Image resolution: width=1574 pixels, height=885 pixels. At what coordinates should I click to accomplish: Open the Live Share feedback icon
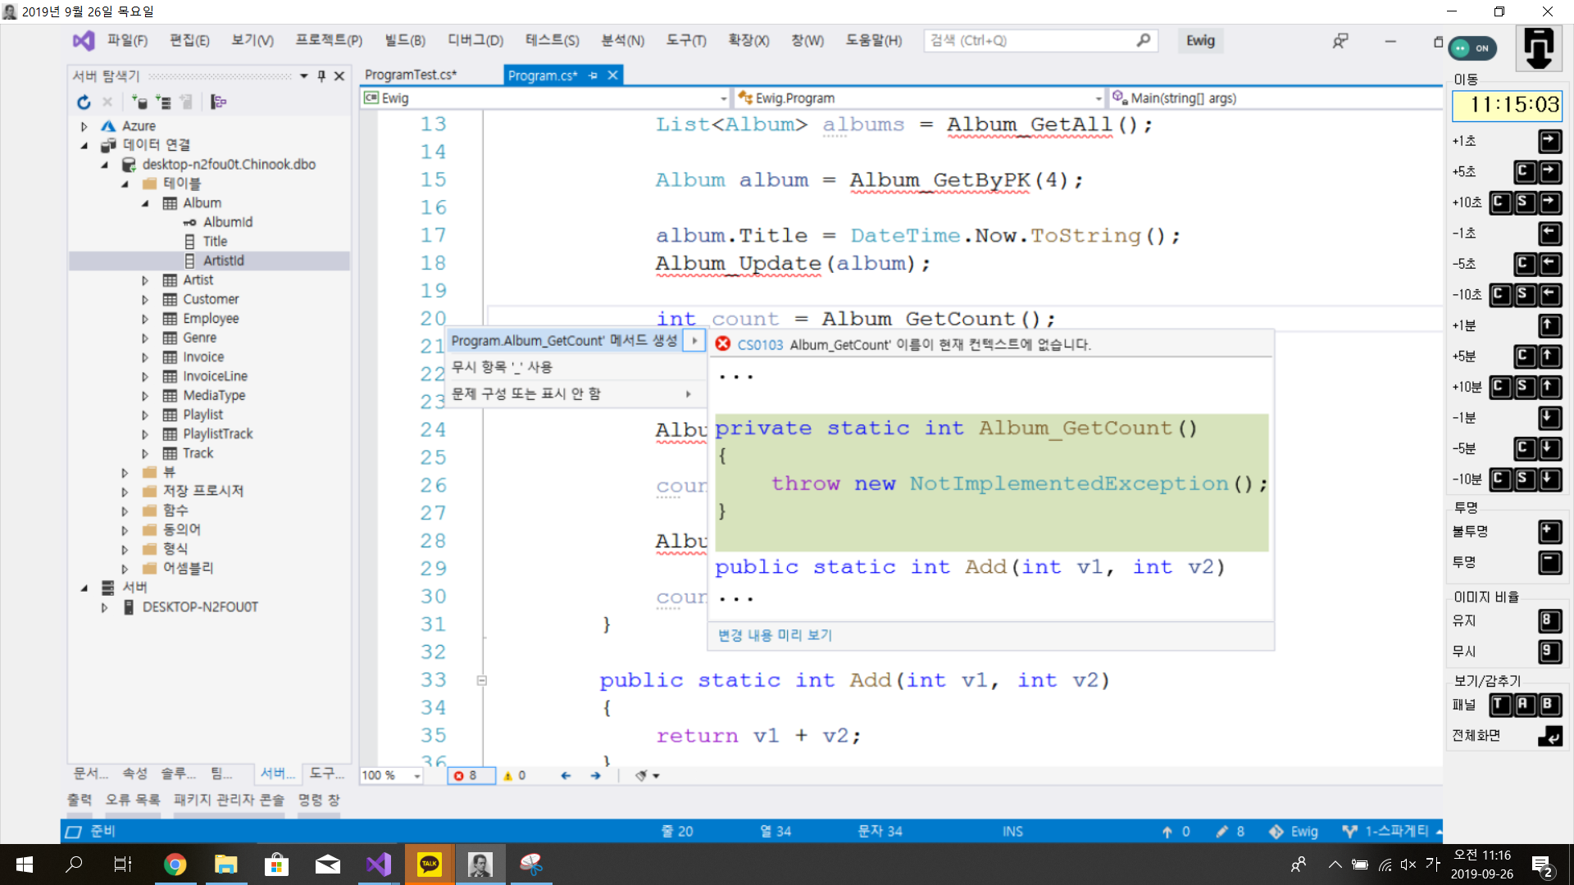[1340, 41]
